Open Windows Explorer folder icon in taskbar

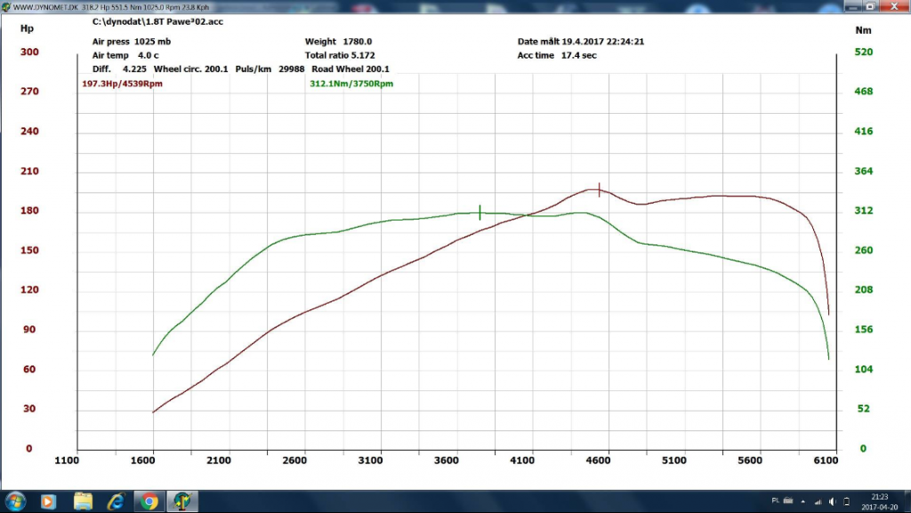pos(83,501)
